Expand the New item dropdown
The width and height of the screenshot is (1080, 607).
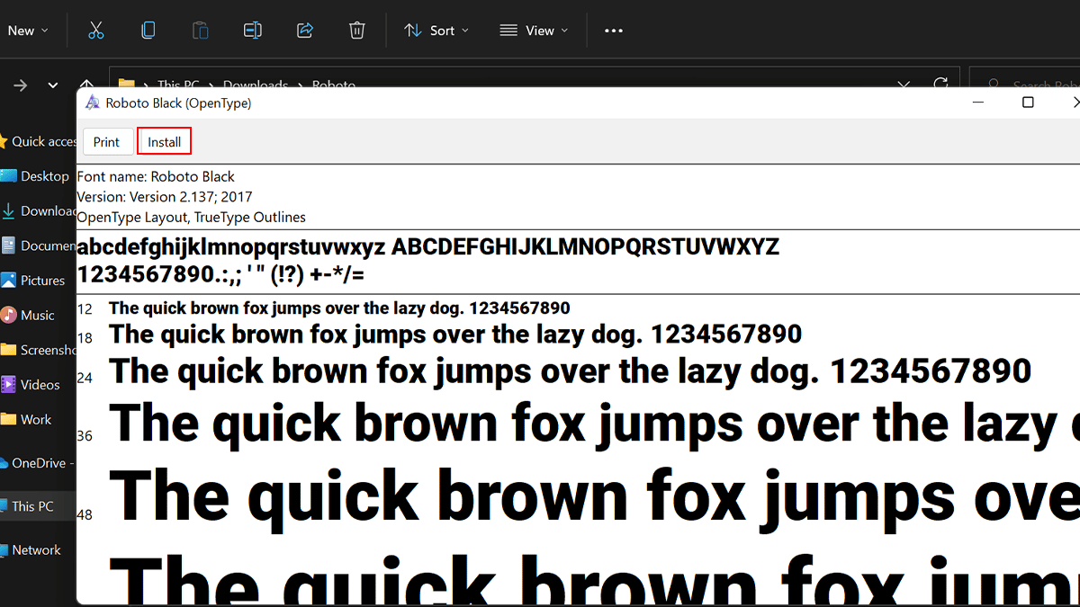27,31
